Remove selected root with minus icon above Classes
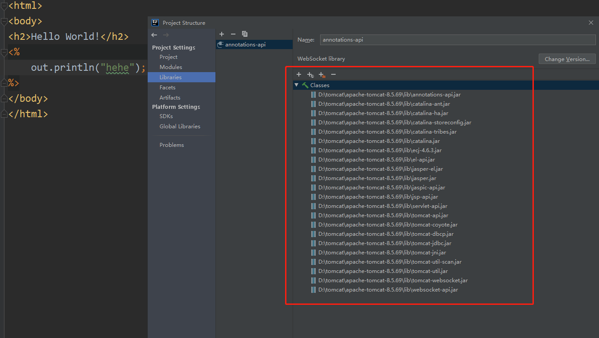The width and height of the screenshot is (599, 338). click(333, 74)
